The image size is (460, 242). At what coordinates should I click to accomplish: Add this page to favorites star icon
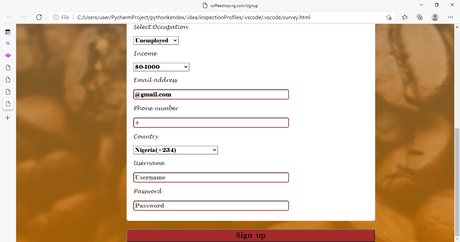point(389,17)
